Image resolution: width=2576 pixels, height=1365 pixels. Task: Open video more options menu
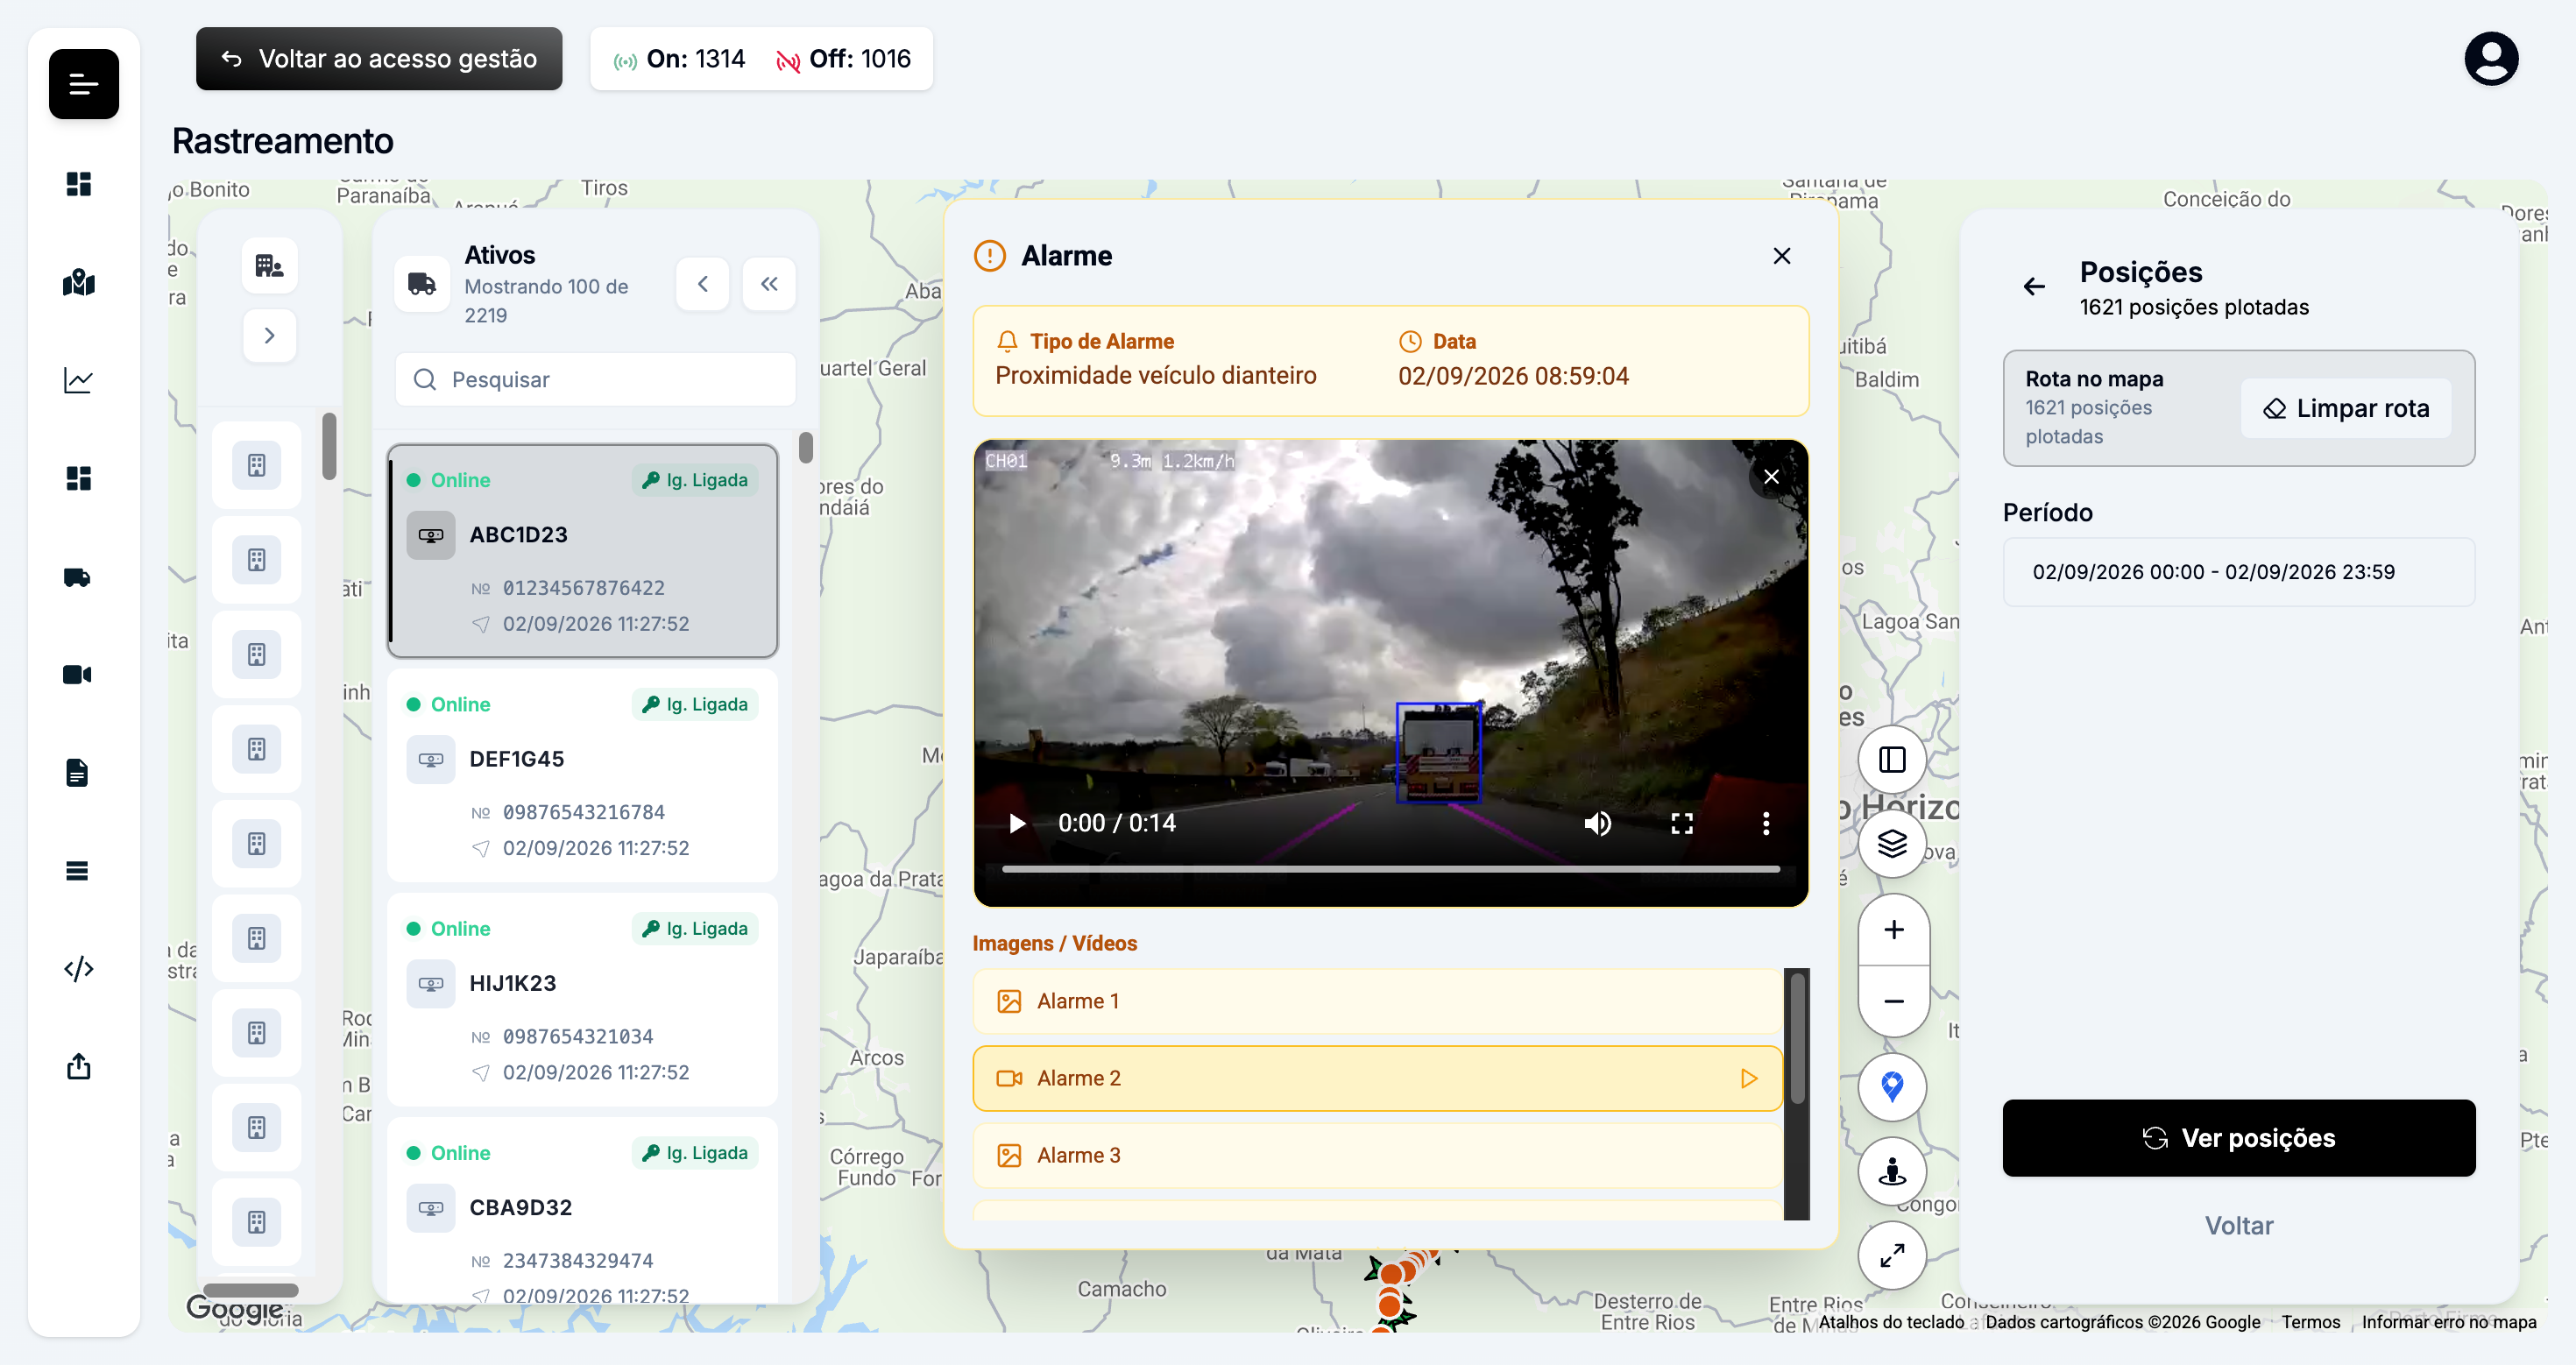(x=1766, y=823)
